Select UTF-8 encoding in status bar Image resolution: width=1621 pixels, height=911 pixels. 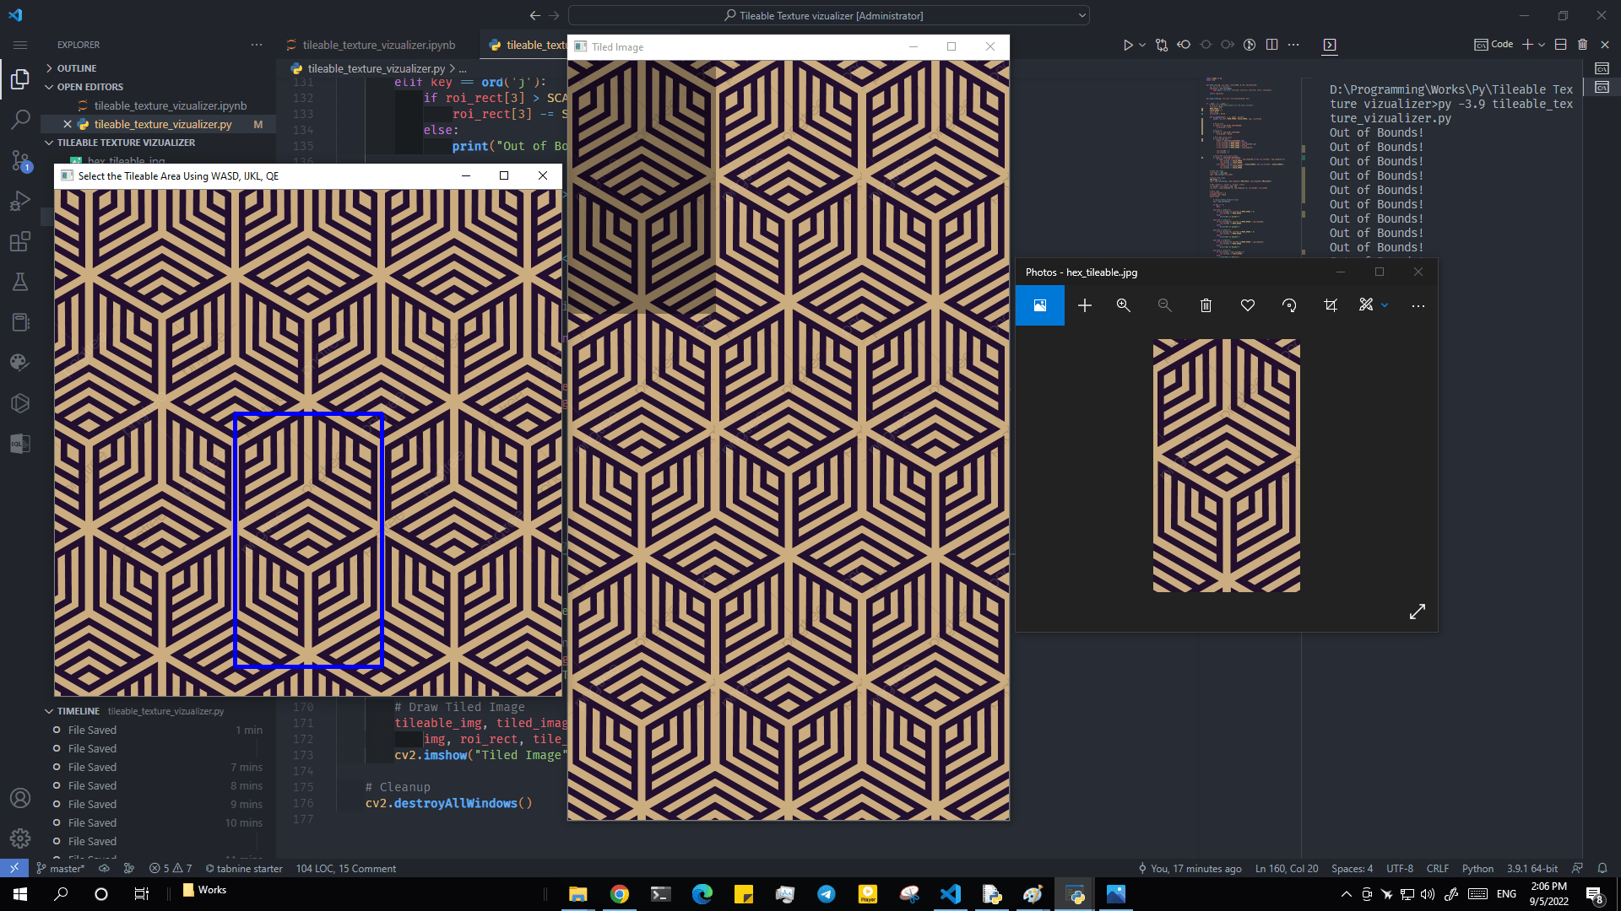point(1399,868)
